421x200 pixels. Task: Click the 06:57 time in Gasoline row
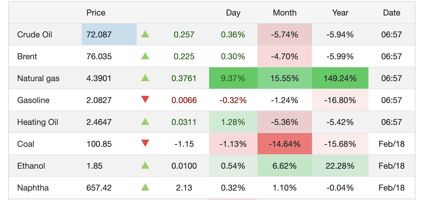coord(392,100)
